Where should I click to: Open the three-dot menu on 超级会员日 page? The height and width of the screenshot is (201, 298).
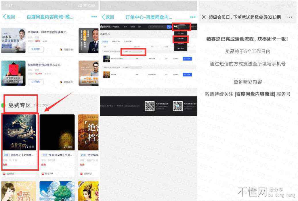[x=290, y=17]
